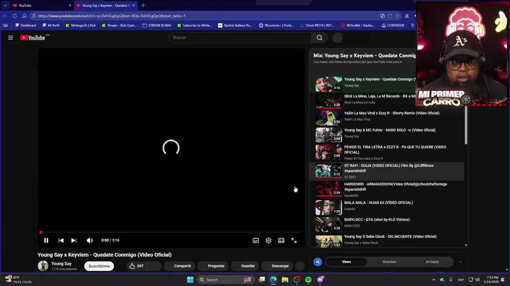510x286 pixels.
Task: Click the address bar URL
Action: 112,16
